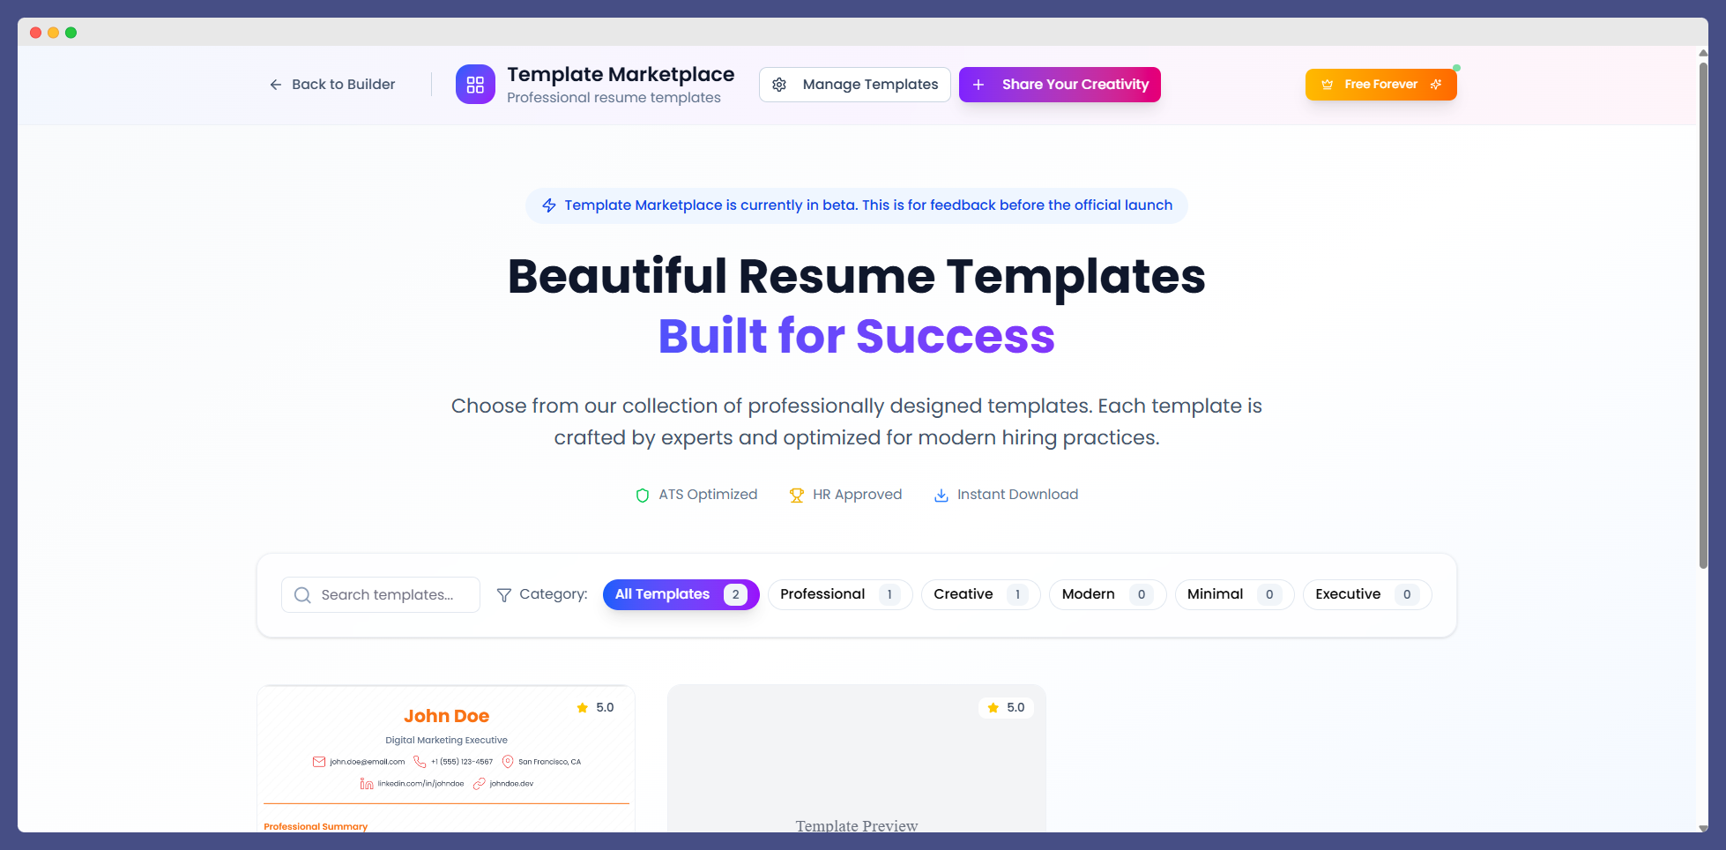This screenshot has width=1726, height=850.
Task: Click inside the Search templates field
Action: 388,594
